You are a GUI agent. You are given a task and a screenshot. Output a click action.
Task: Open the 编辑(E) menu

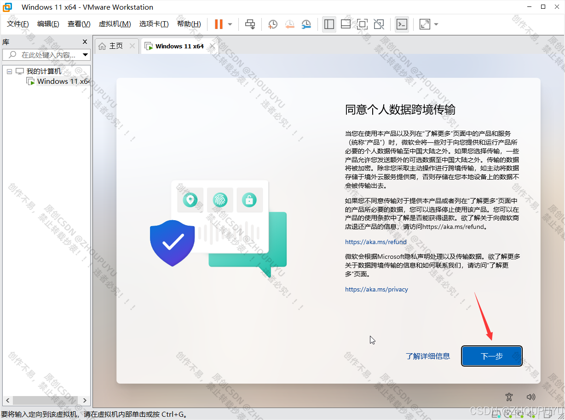coord(48,24)
